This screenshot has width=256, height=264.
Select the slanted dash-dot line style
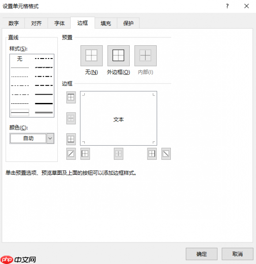[x=44, y=67]
